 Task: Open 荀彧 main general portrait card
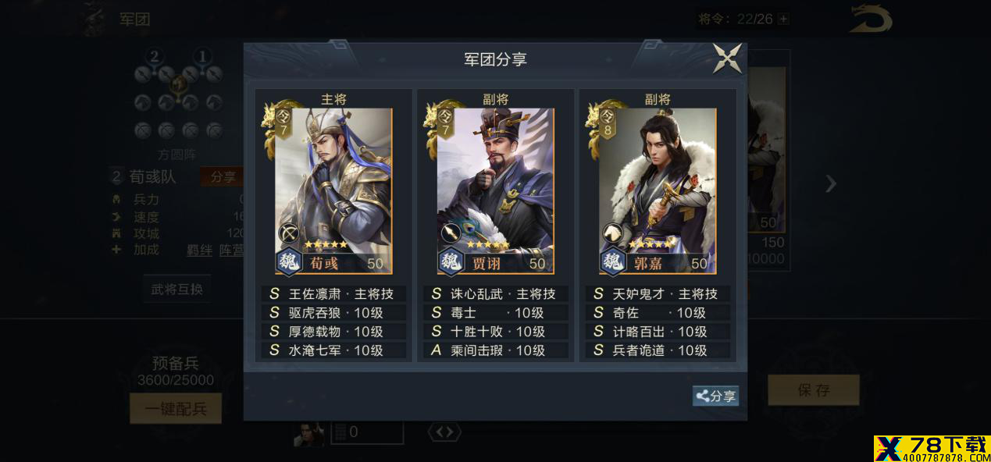(333, 191)
